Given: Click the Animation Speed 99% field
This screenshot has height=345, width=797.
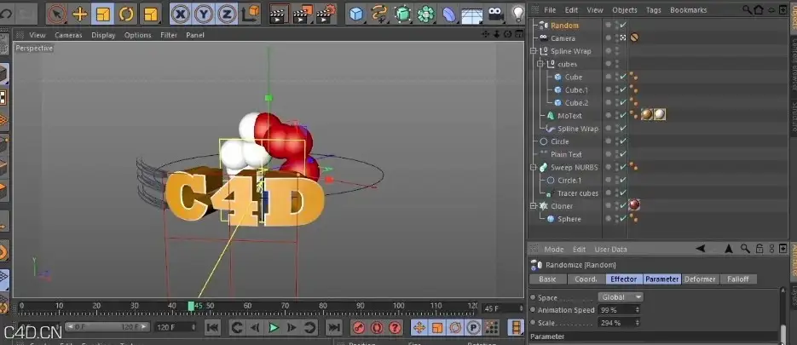Looking at the screenshot, I should (x=619, y=310).
